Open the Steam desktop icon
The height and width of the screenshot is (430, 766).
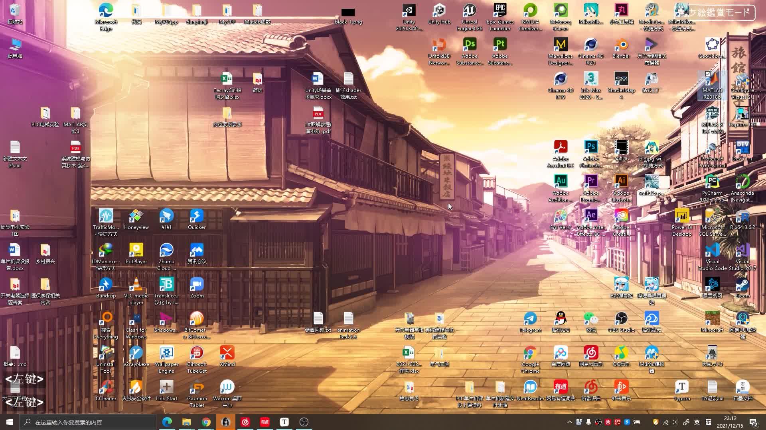pyautogui.click(x=742, y=288)
